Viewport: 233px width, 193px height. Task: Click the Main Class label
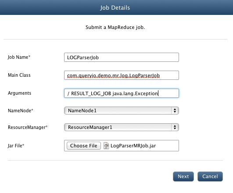point(19,75)
